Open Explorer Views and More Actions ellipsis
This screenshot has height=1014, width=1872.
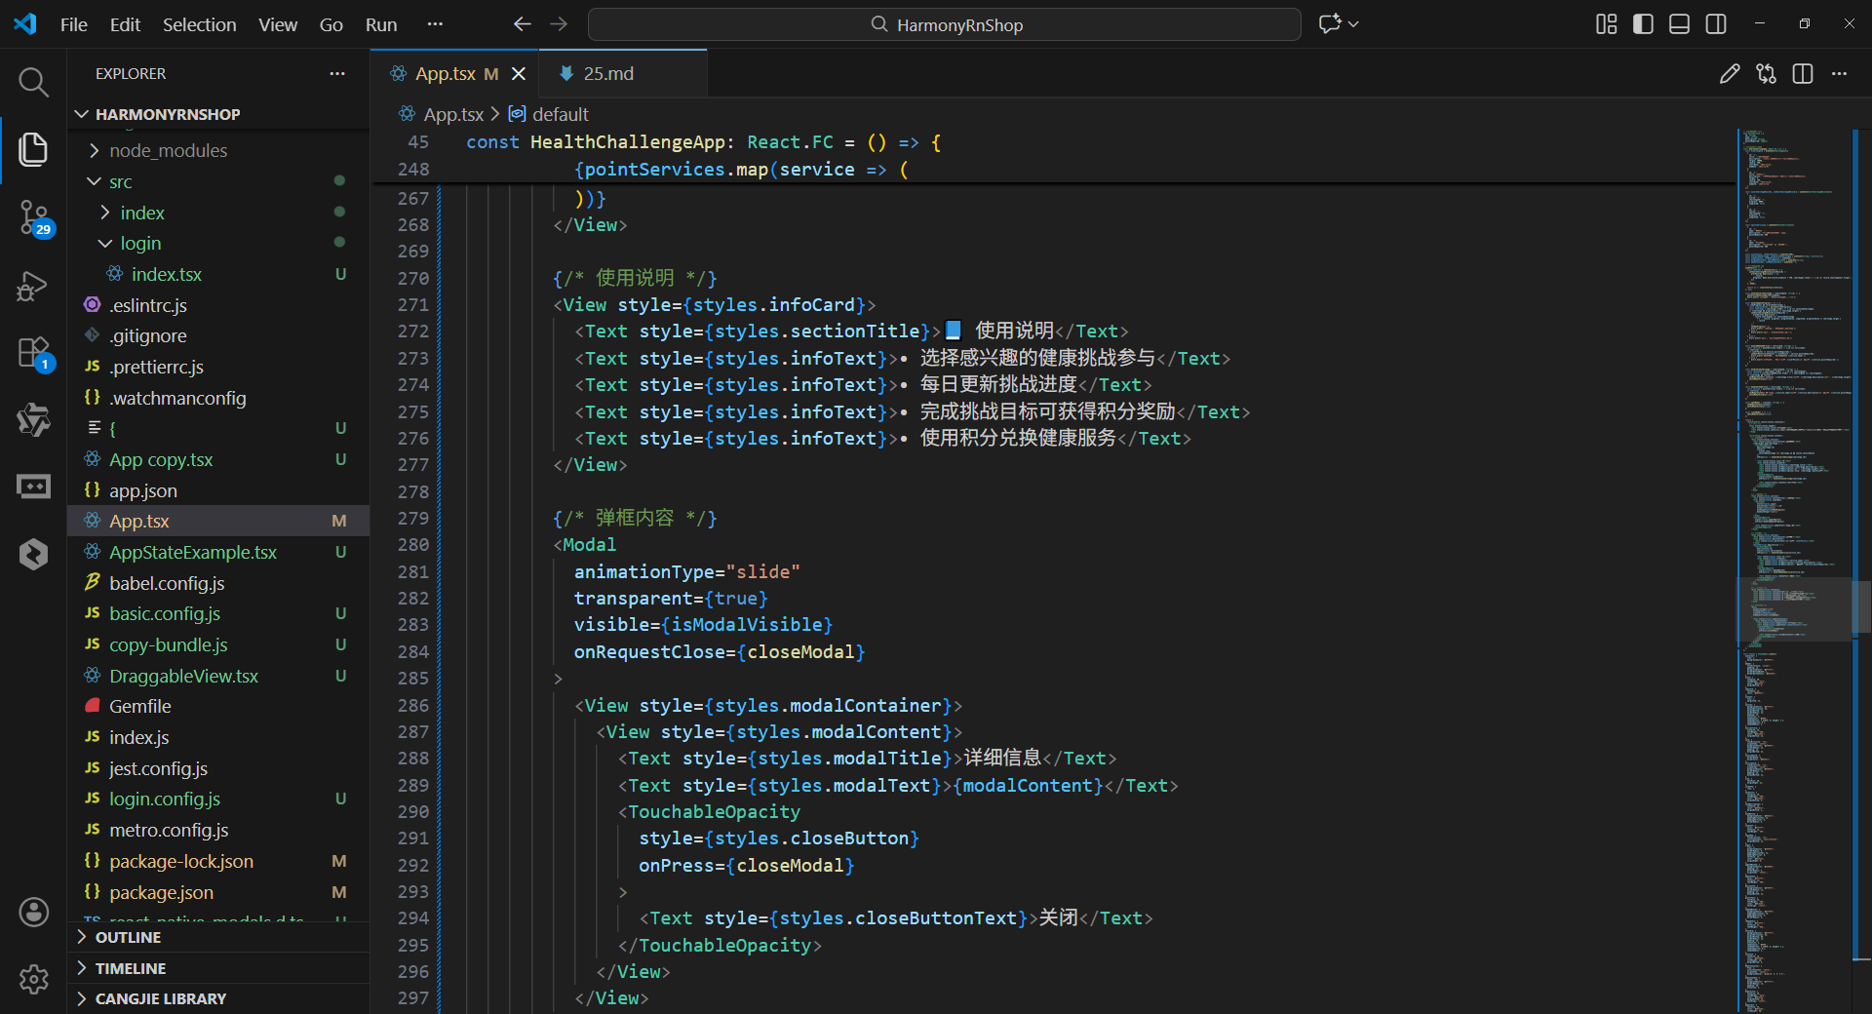coord(337,74)
